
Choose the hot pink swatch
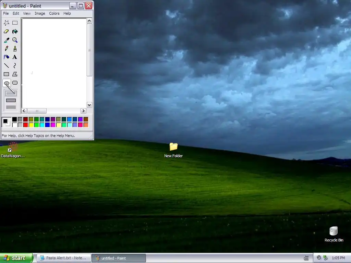(x=80, y=125)
